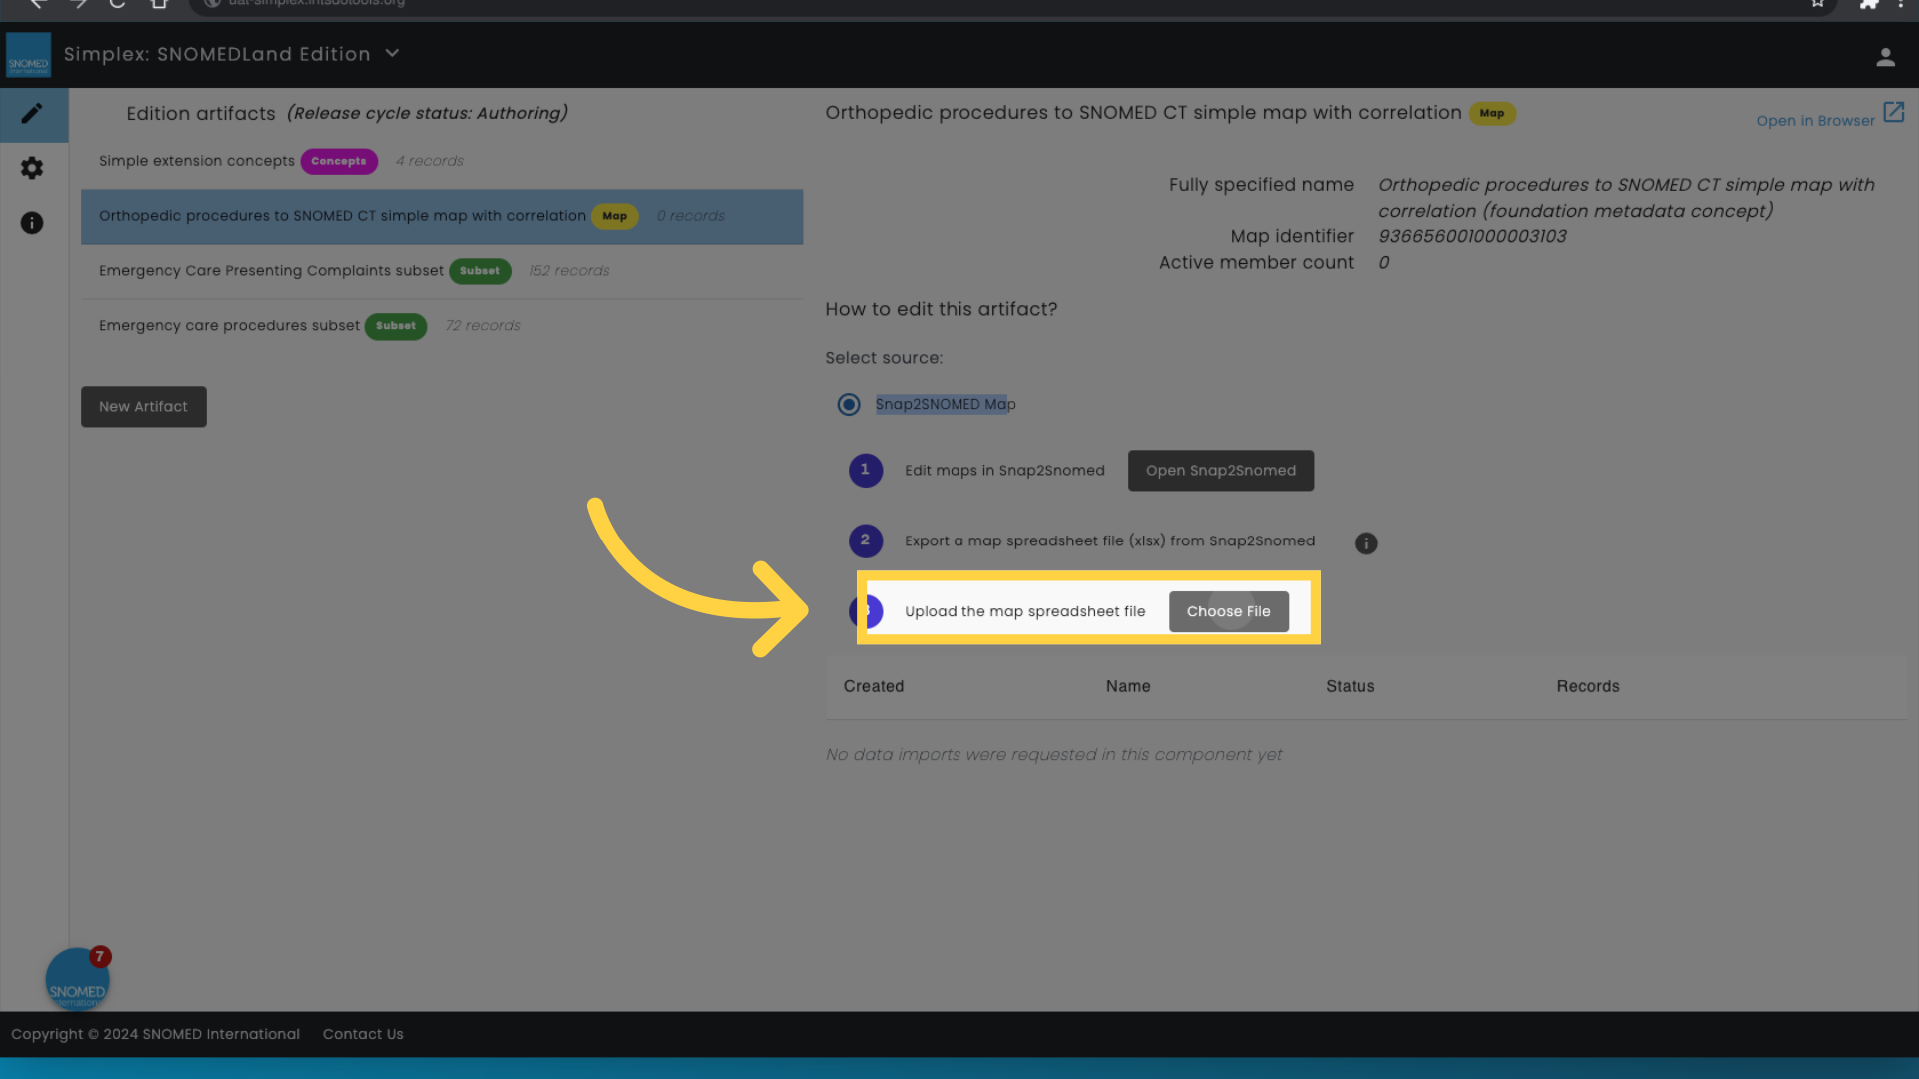Expand the Simplex edition dropdown chevron
1919x1079 pixels.
pos(392,54)
